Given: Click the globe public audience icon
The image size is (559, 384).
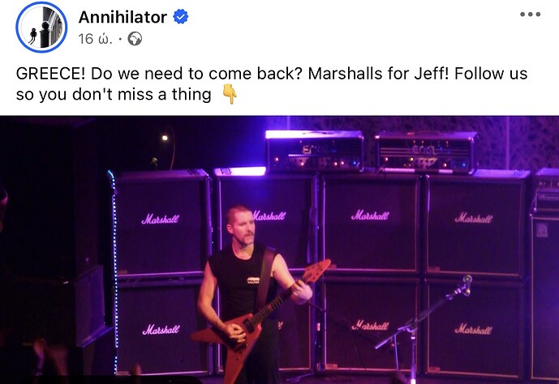Looking at the screenshot, I should (x=135, y=38).
